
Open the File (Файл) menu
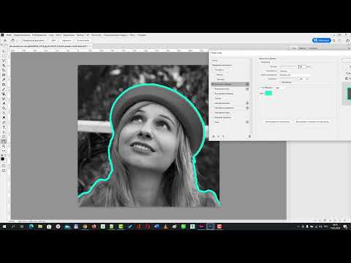tap(9, 35)
